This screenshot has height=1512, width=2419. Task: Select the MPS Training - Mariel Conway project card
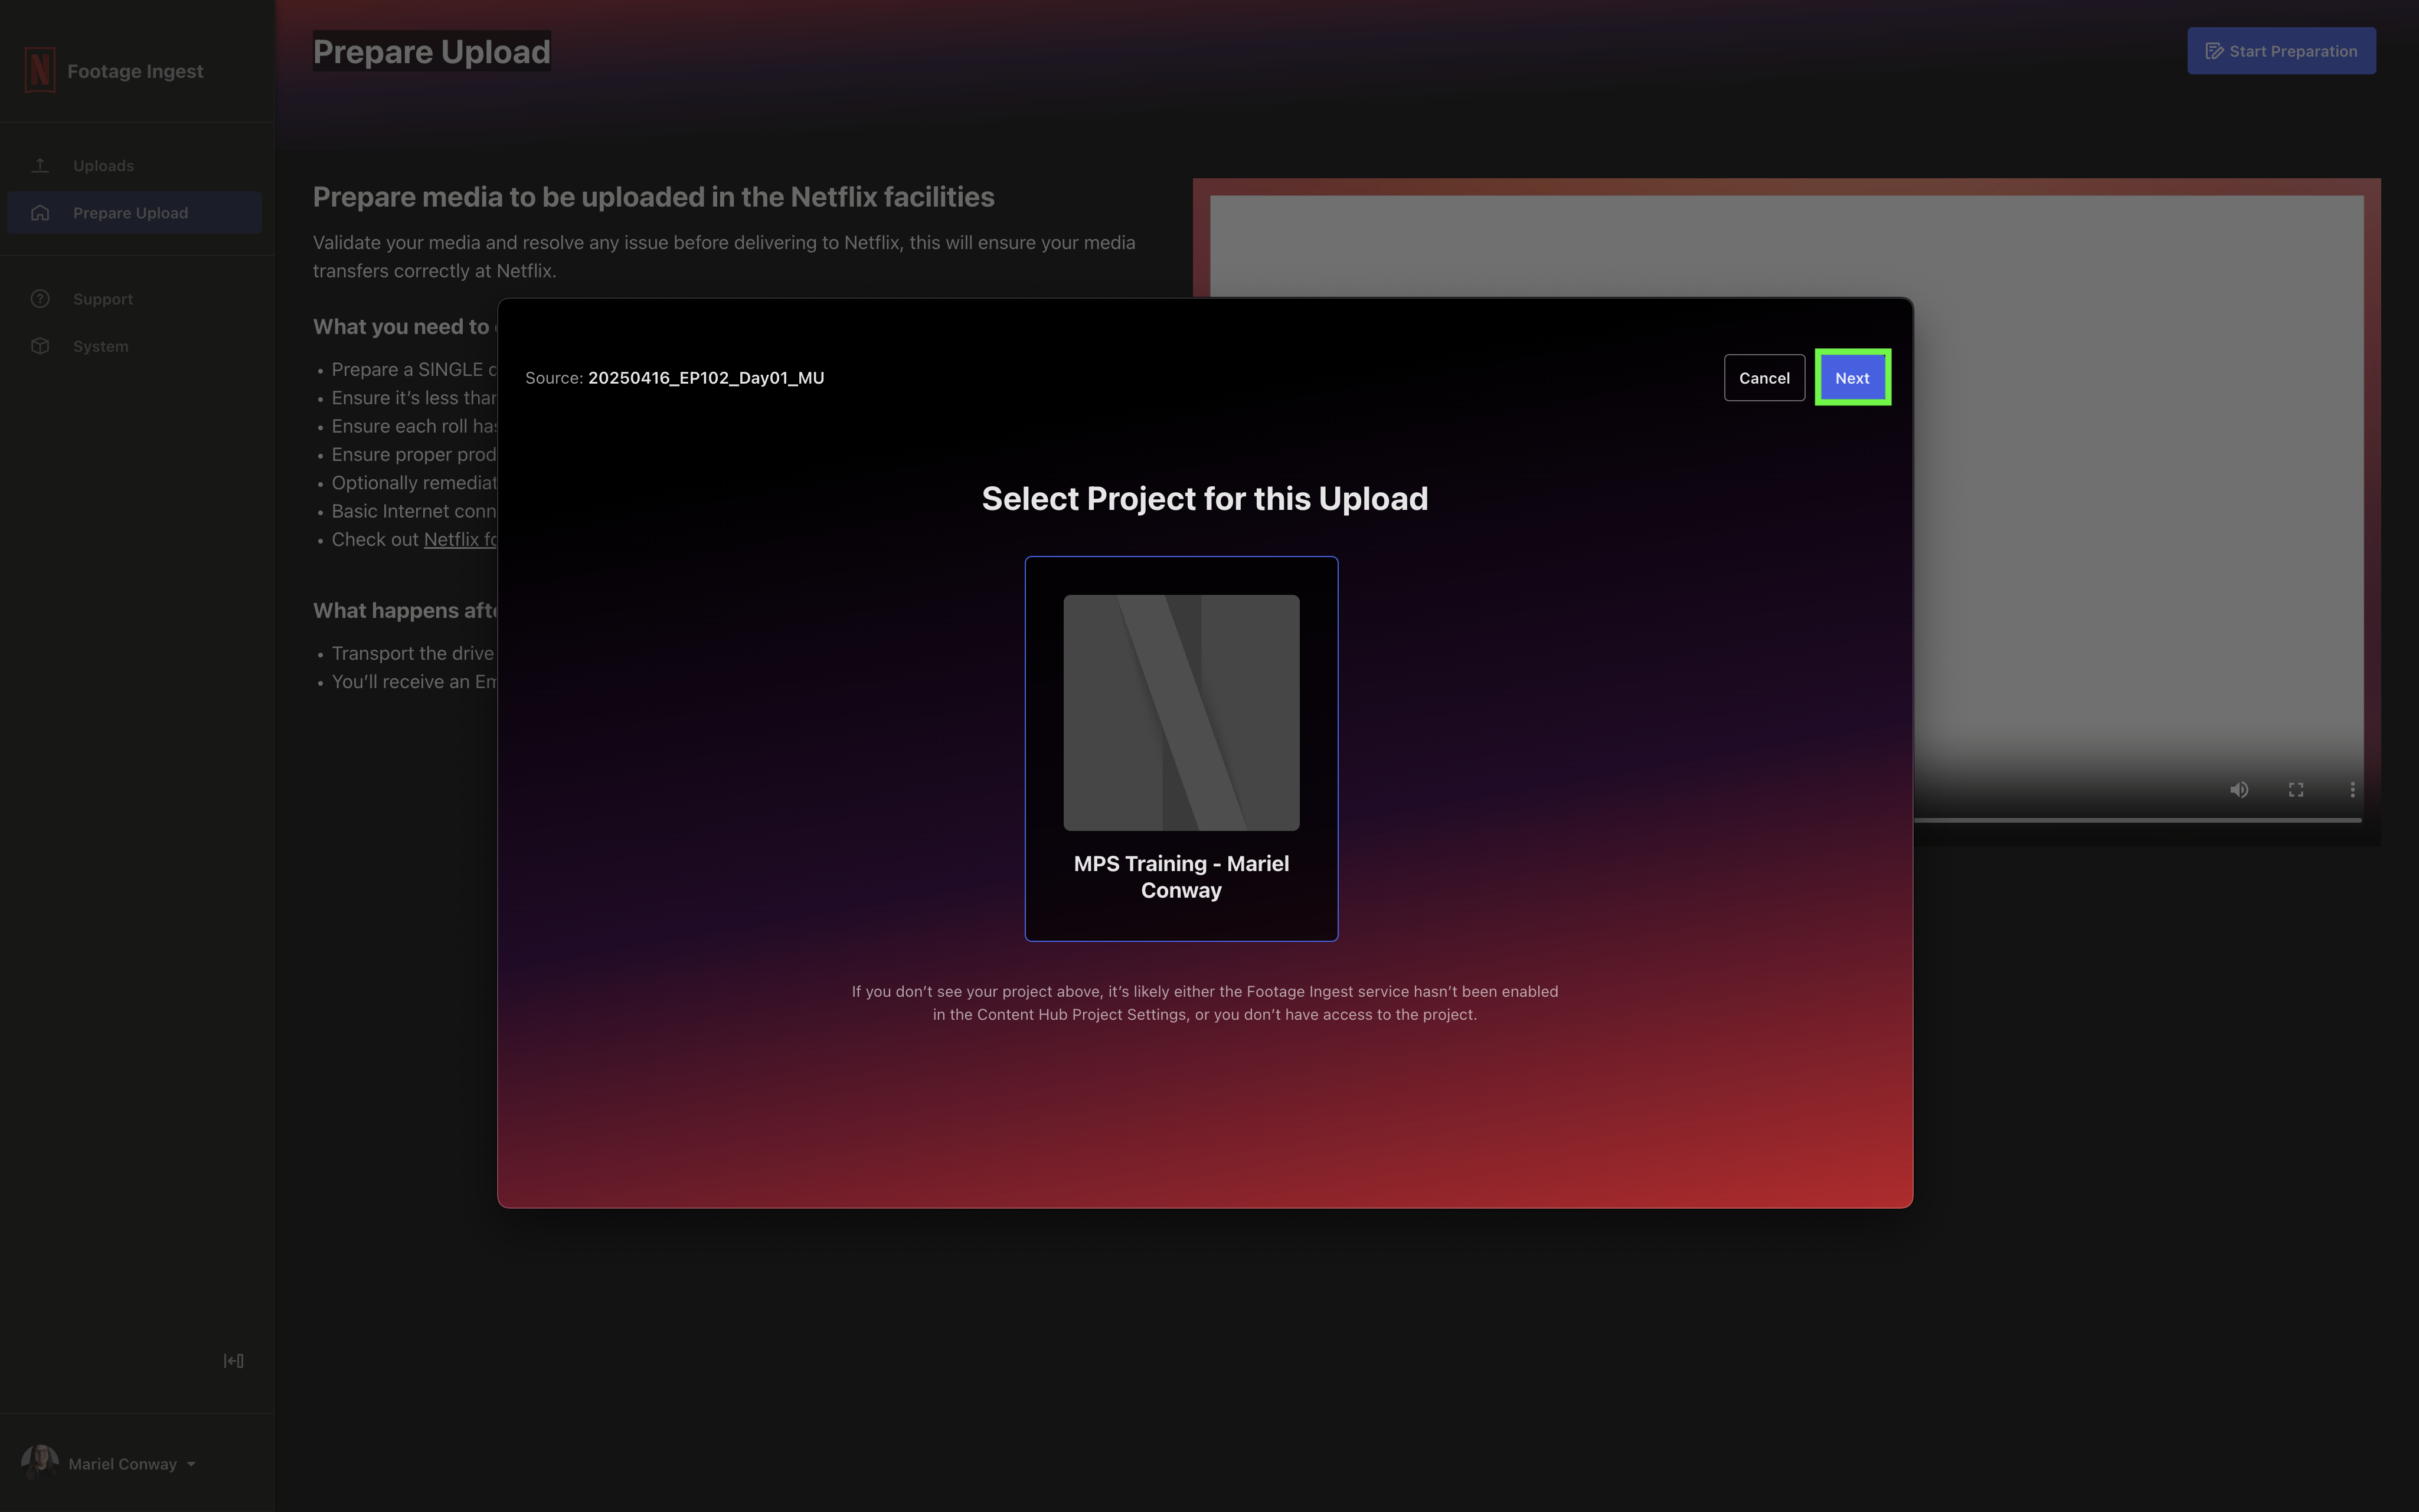point(1181,748)
